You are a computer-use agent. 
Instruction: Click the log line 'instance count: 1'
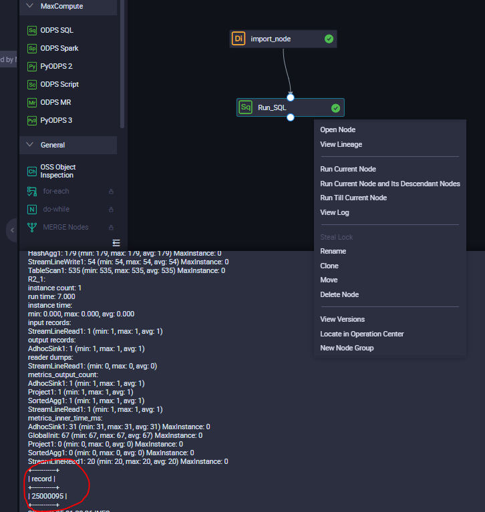[55, 288]
